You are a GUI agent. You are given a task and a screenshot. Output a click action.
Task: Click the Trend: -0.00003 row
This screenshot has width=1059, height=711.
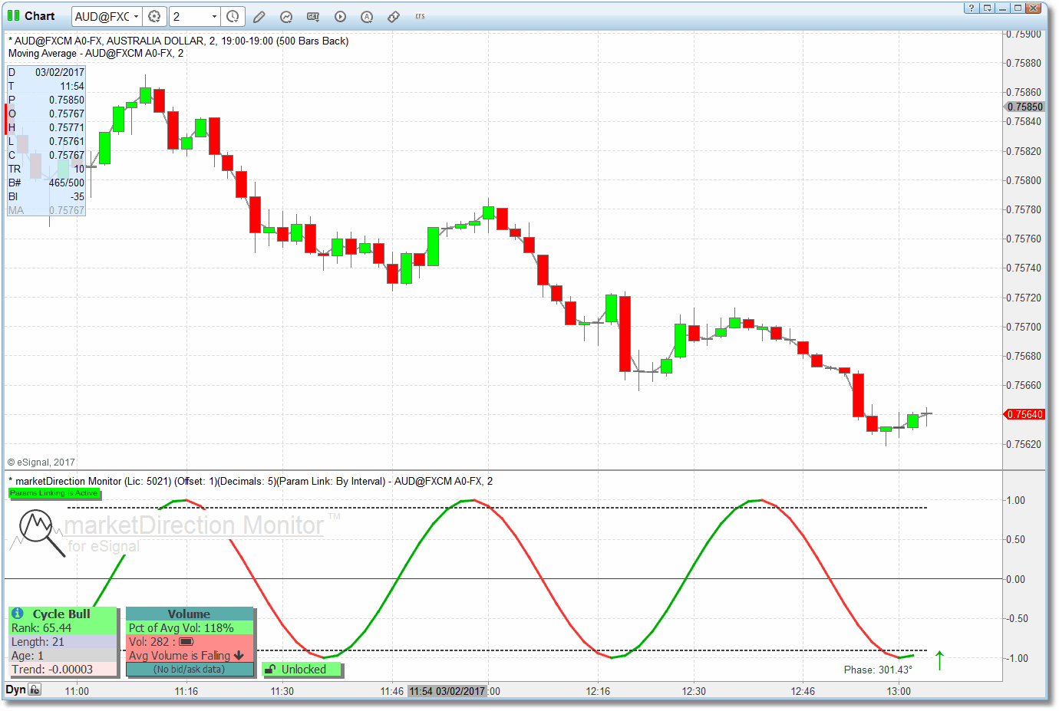62,670
